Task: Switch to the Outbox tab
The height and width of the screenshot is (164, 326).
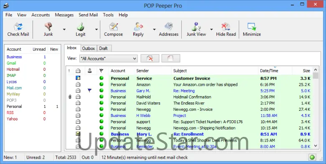Action: (88, 48)
